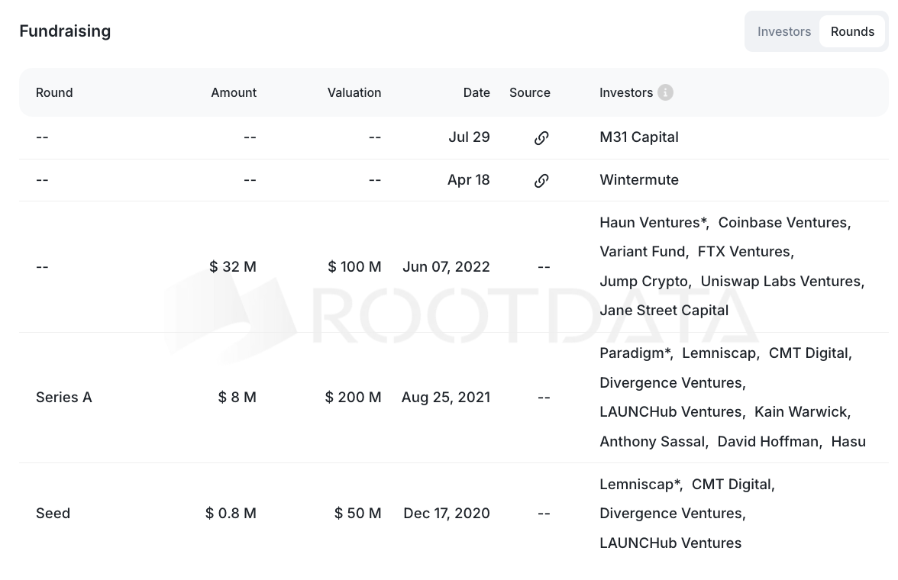Viewport: 898px width, 580px height.
Task: Click the $ 32 M amount
Action: [232, 266]
